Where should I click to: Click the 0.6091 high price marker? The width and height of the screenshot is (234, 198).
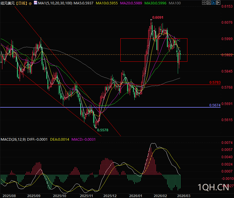(157, 18)
